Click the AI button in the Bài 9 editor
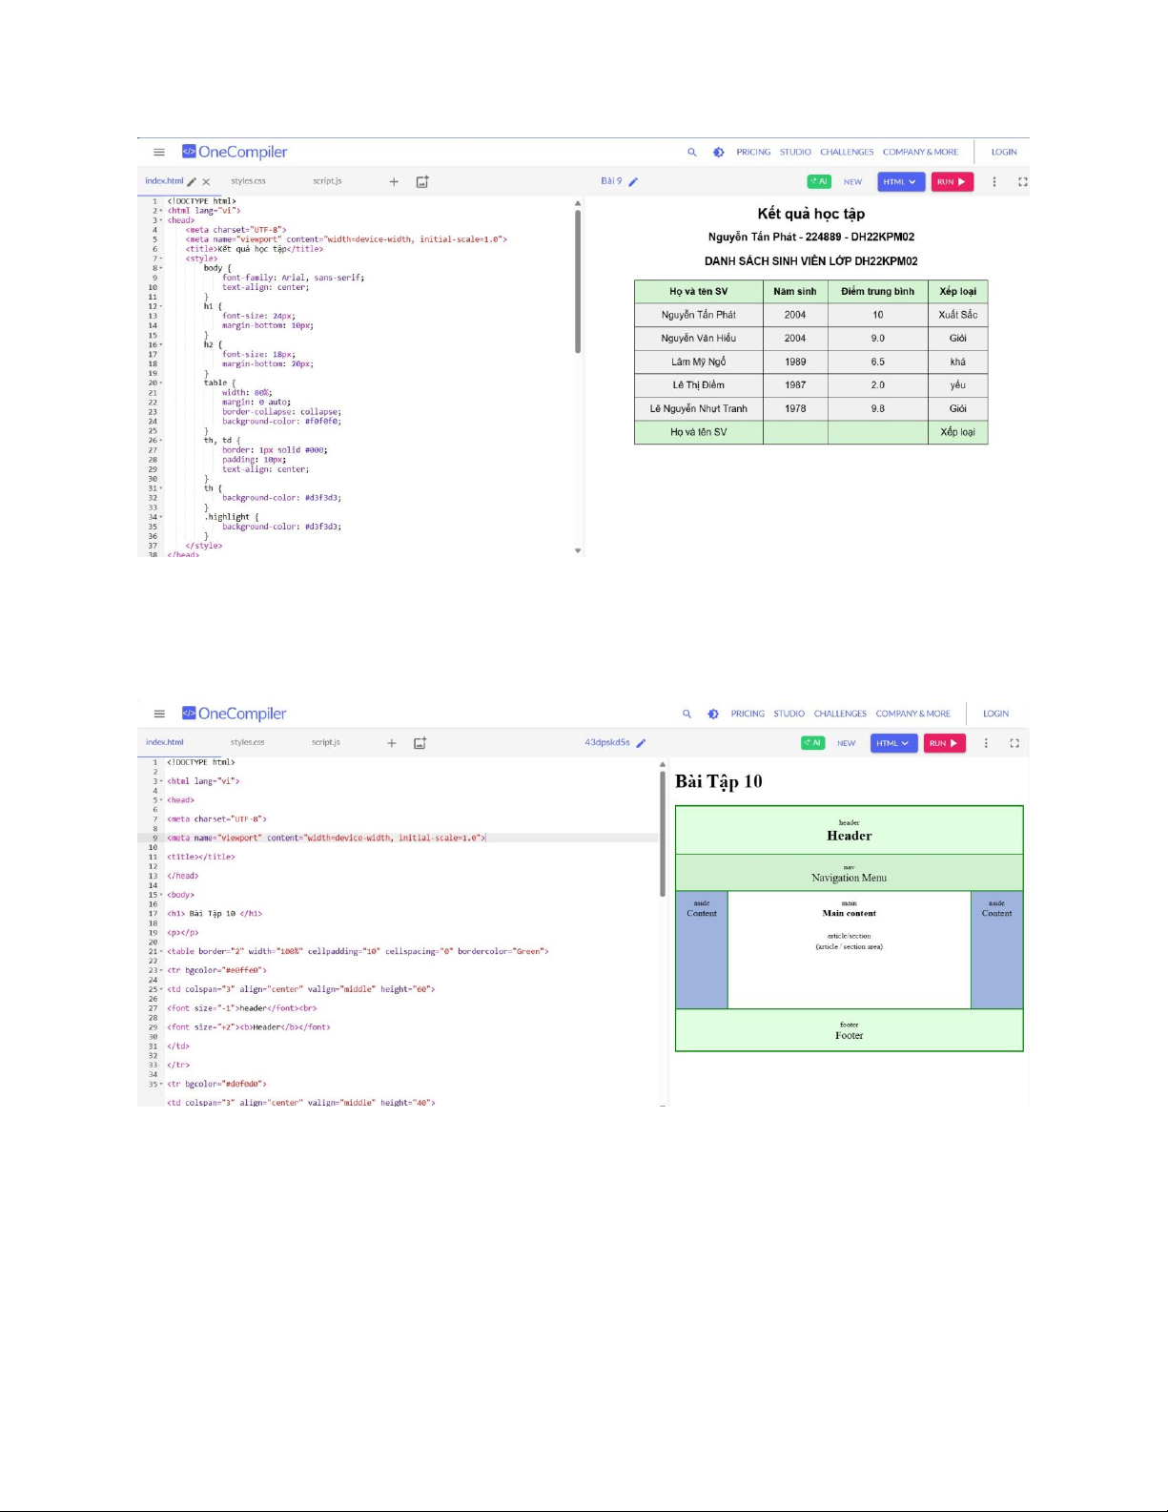Viewport: 1168px width, 1512px height. (819, 181)
